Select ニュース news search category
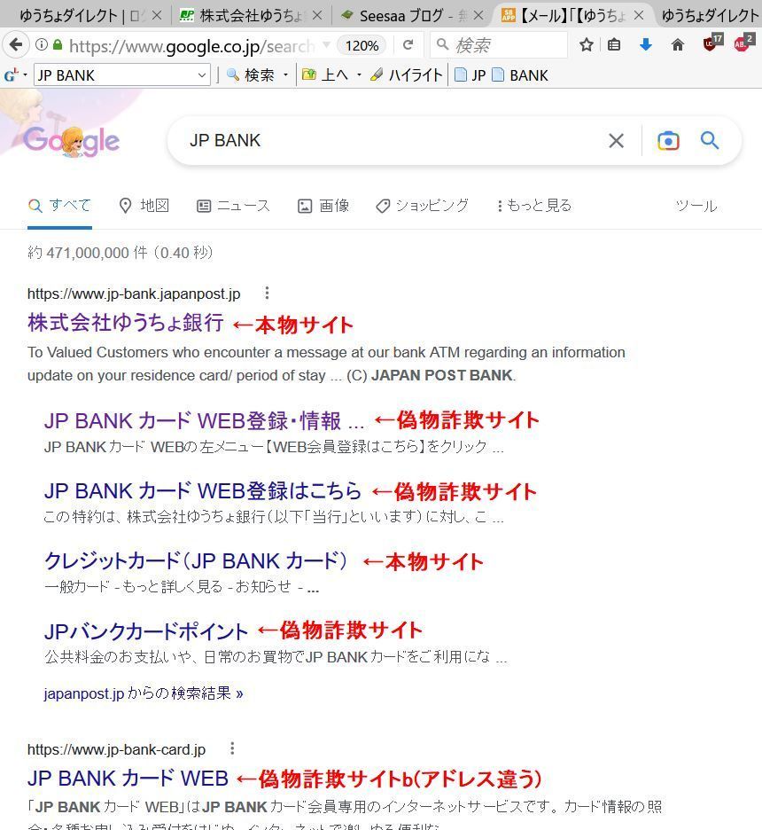Image resolution: width=762 pixels, height=830 pixels. [x=233, y=206]
